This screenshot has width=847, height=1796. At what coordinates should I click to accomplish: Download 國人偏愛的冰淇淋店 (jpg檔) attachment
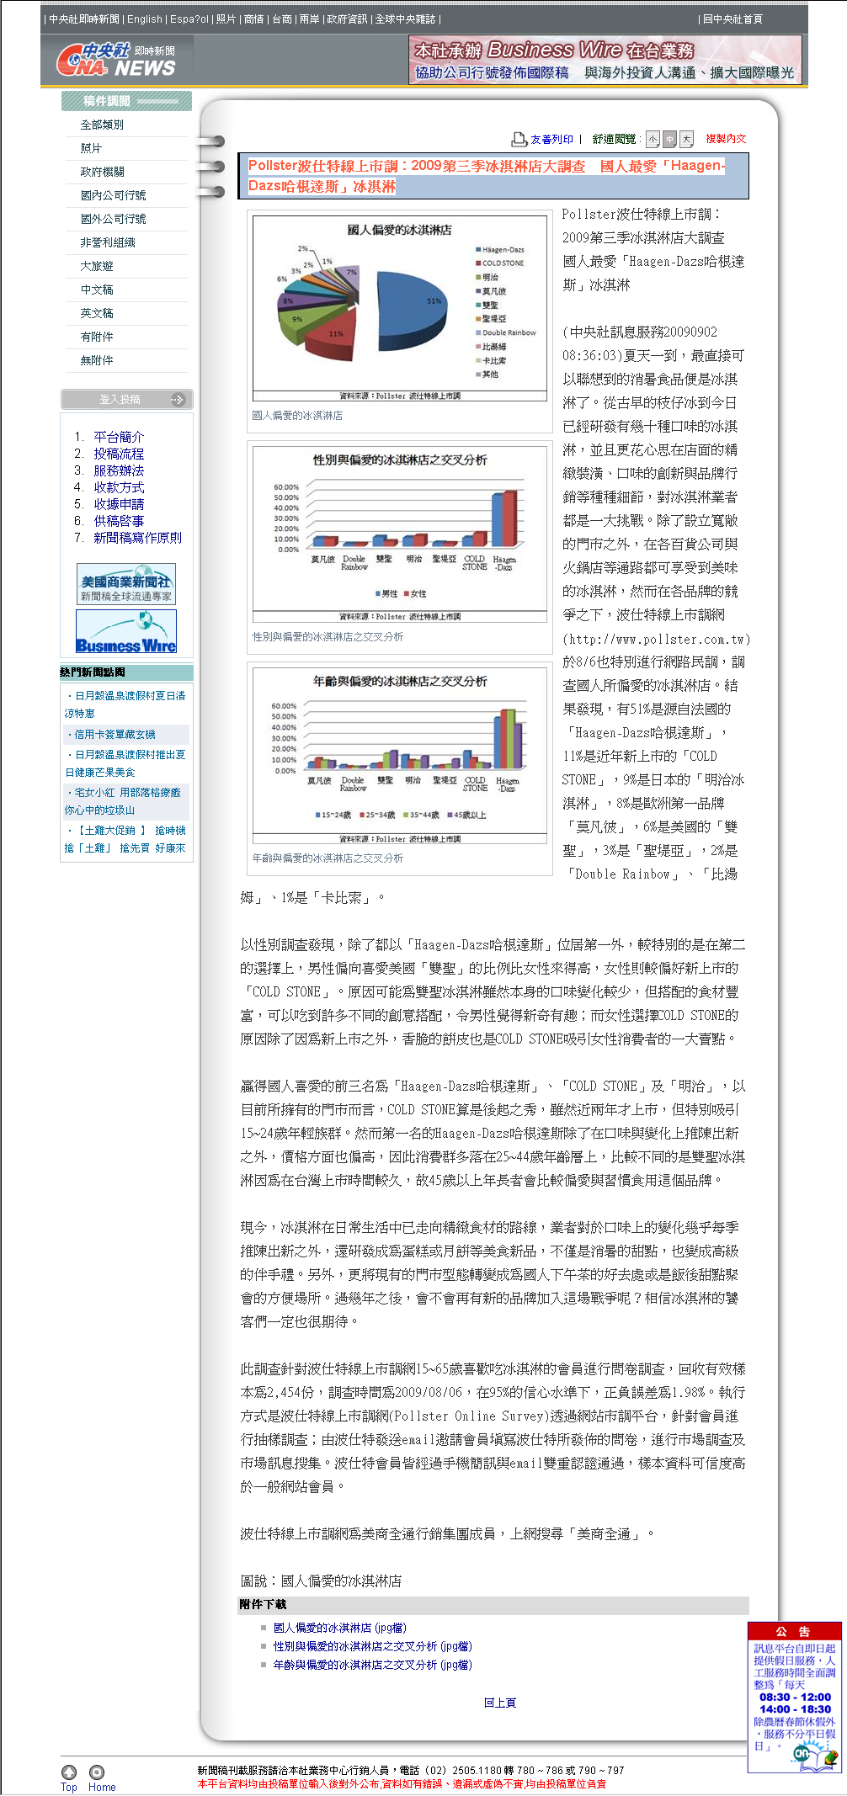(x=339, y=1628)
